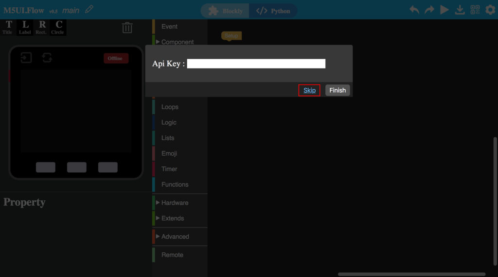498x277 pixels.
Task: Select the Remote category
Action: pyautogui.click(x=180, y=255)
